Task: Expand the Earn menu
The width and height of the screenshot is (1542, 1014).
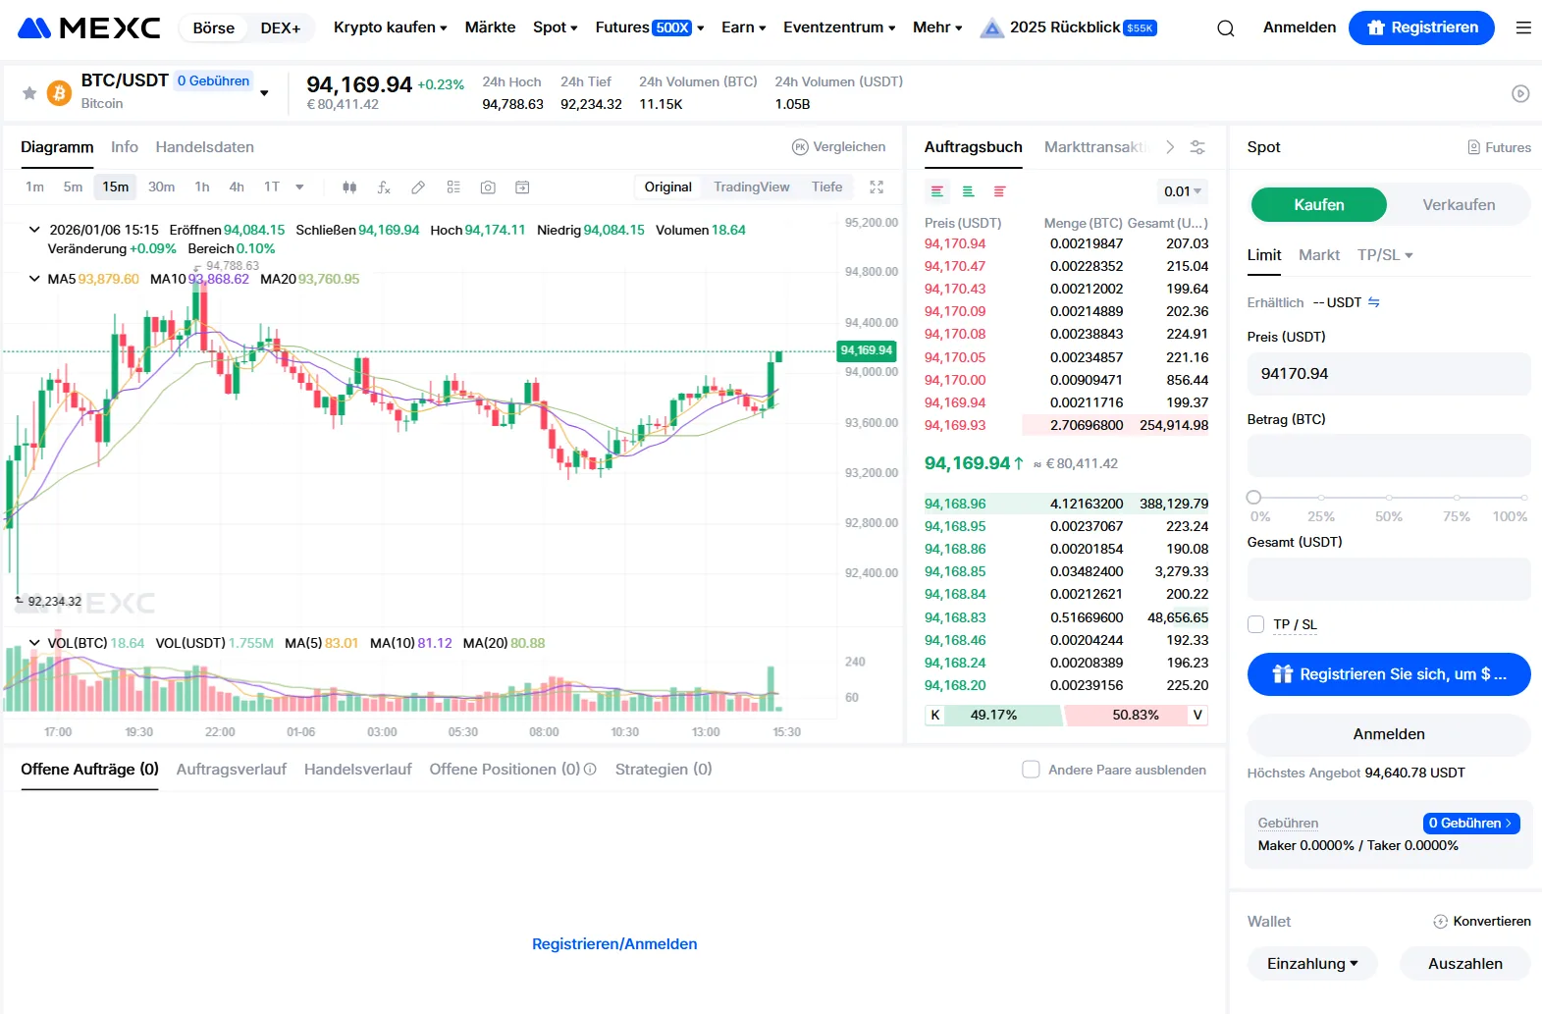Action: pyautogui.click(x=744, y=27)
